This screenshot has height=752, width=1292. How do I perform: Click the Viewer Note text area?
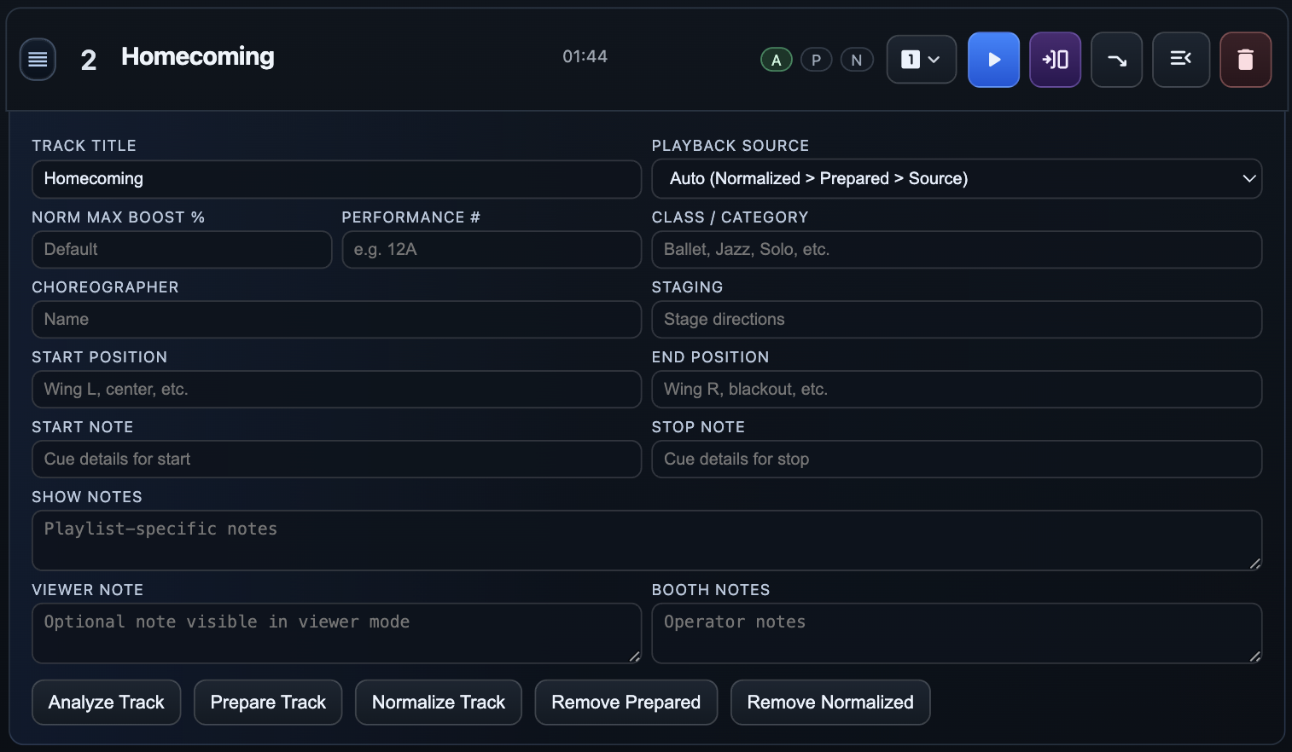[336, 633]
